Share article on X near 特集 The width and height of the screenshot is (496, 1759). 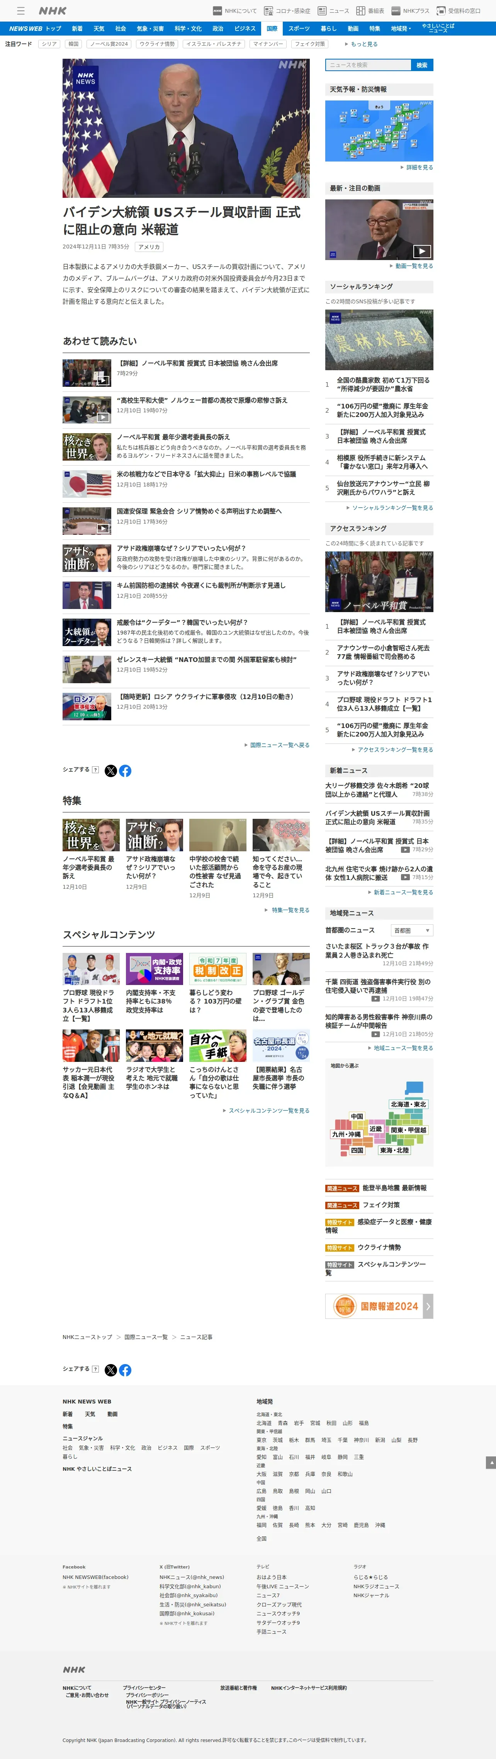click(110, 771)
